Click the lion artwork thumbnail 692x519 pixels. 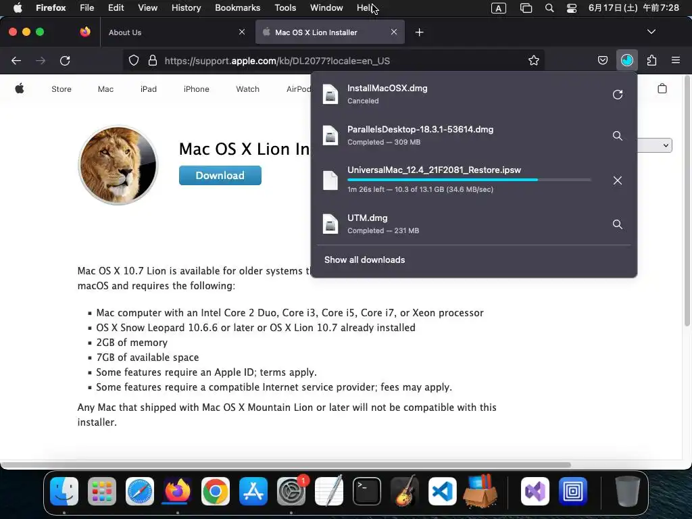point(118,165)
